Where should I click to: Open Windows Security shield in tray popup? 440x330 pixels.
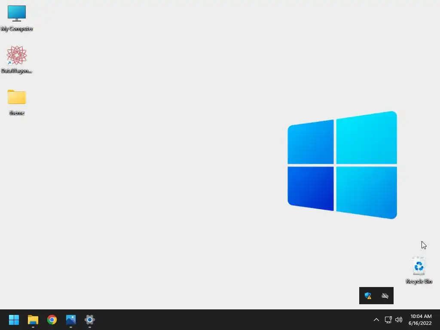(x=368, y=296)
